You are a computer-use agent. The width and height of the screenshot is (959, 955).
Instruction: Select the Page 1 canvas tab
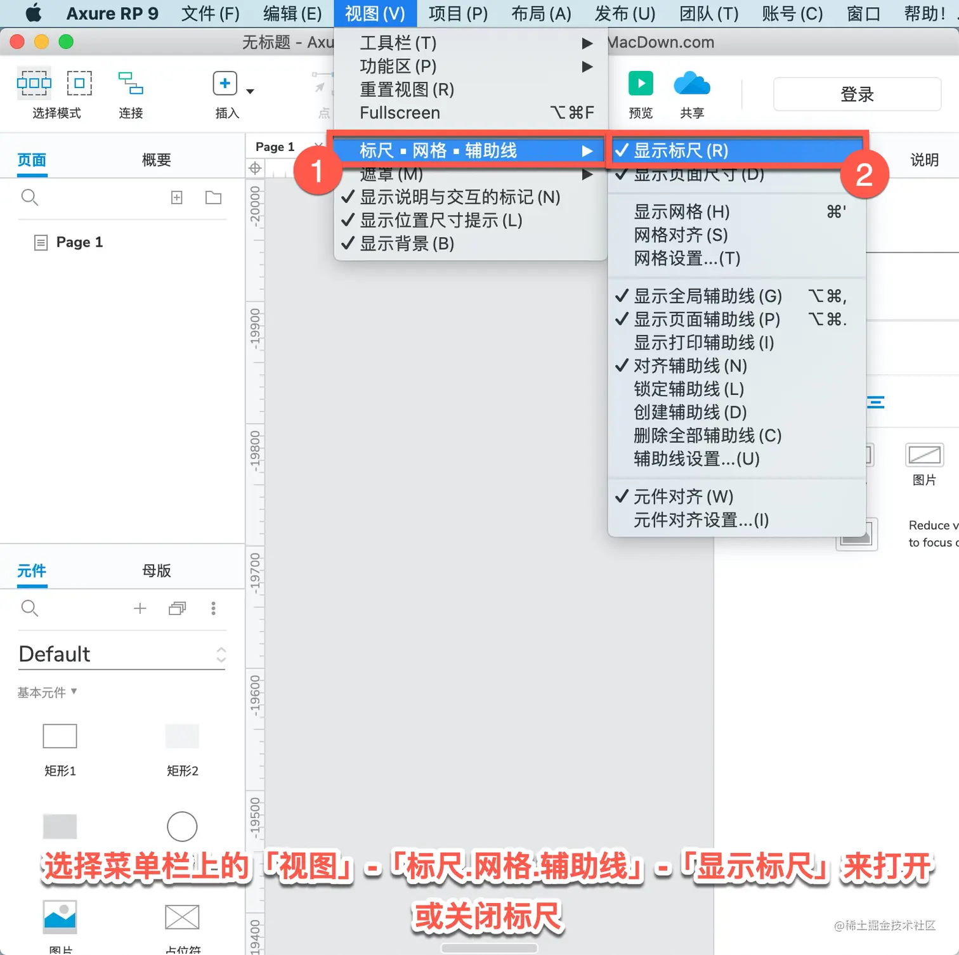pos(275,147)
